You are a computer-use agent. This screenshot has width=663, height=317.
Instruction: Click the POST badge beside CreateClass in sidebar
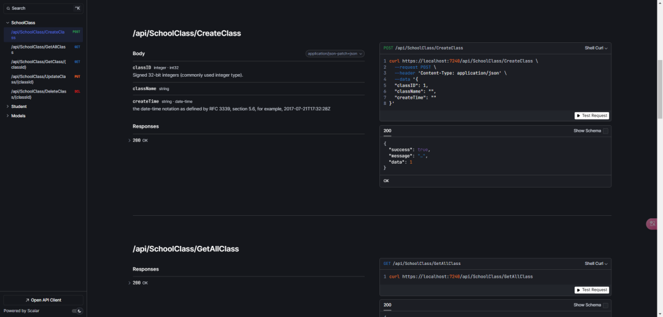pos(76,32)
